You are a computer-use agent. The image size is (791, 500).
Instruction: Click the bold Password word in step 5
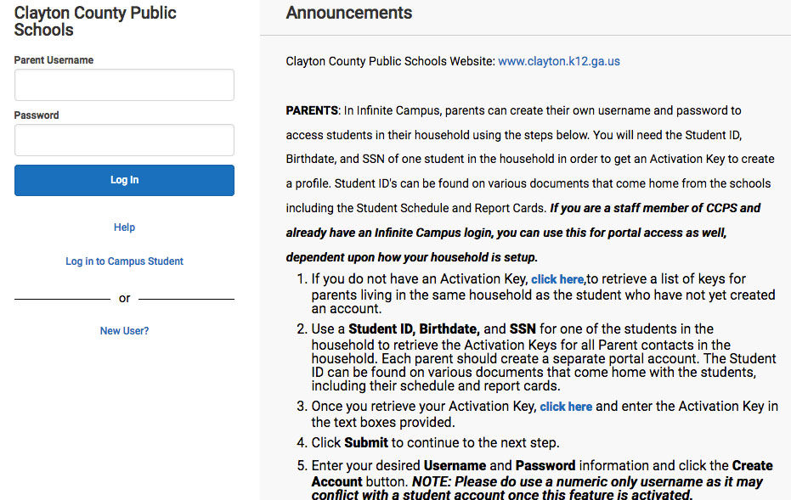[x=545, y=466]
